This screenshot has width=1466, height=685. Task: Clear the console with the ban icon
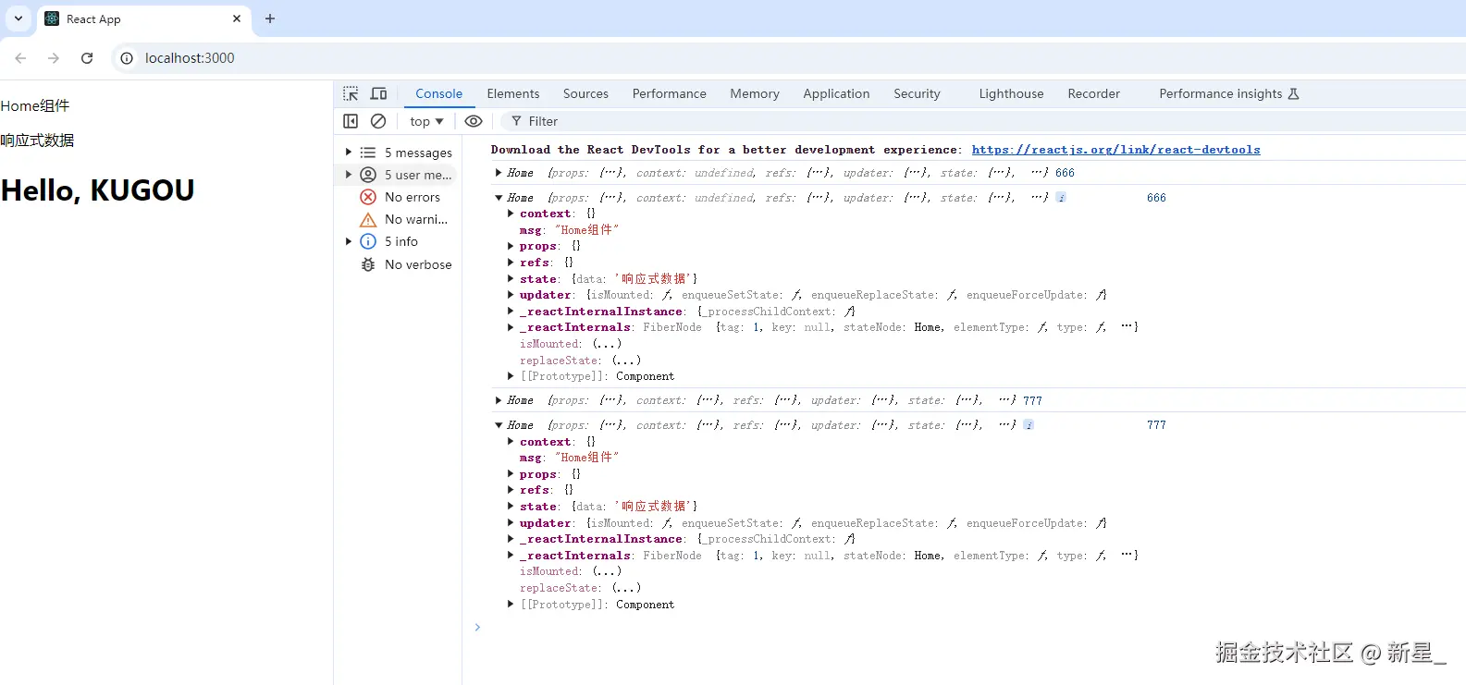pos(378,121)
